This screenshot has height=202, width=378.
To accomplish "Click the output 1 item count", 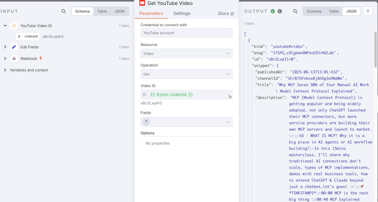I will point(249,23).
